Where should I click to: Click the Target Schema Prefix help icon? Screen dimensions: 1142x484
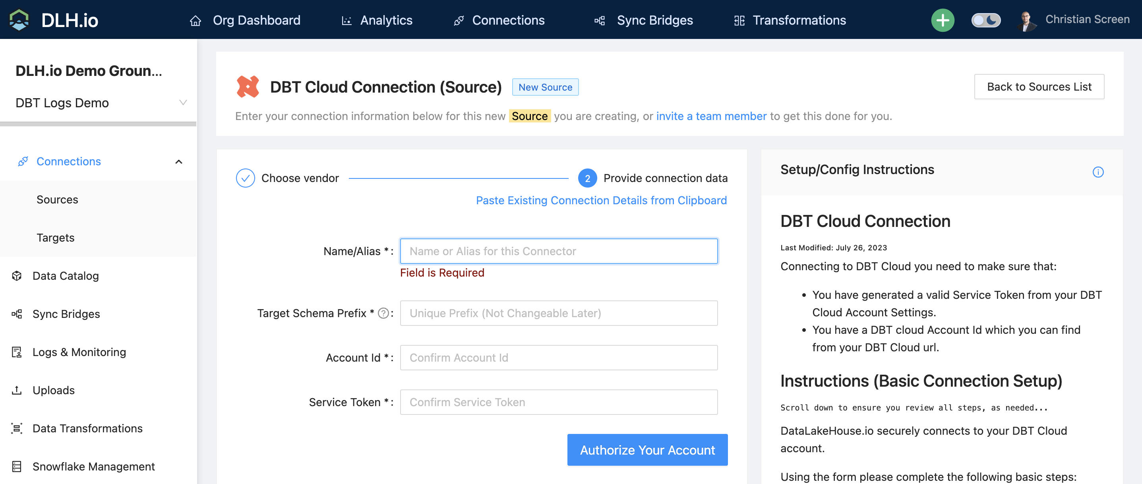pyautogui.click(x=383, y=314)
